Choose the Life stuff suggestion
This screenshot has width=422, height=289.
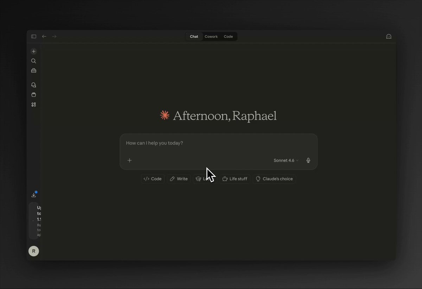tap(235, 179)
